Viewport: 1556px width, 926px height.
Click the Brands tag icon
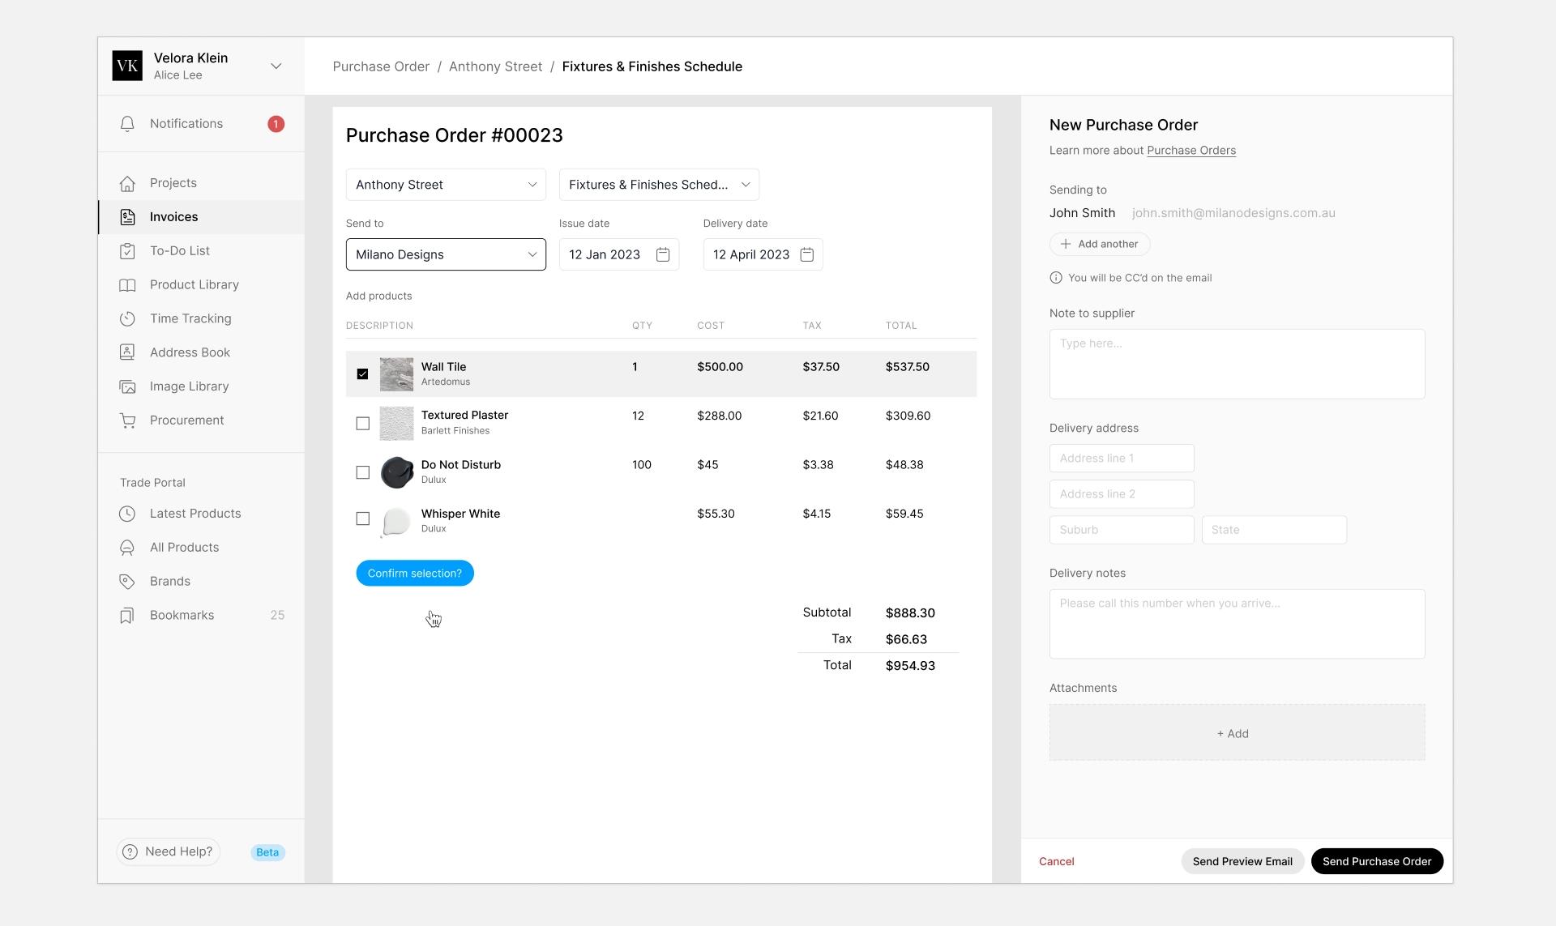point(127,582)
